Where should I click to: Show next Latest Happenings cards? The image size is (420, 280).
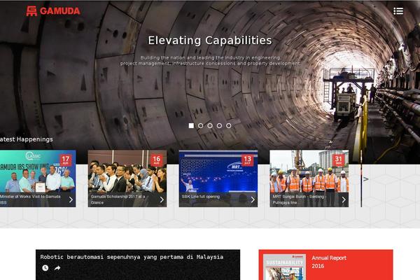tap(366, 178)
